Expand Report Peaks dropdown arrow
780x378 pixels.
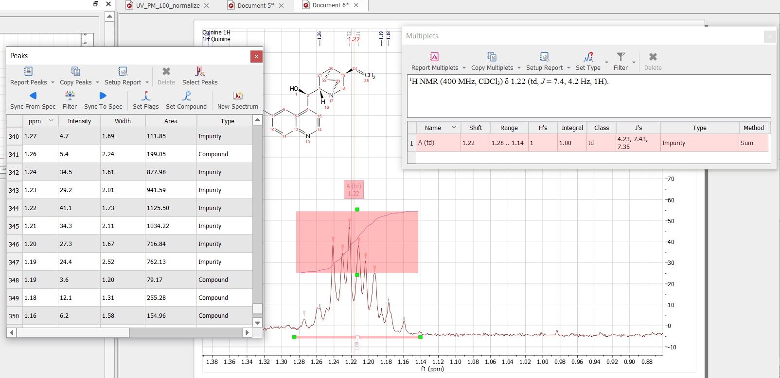click(53, 82)
